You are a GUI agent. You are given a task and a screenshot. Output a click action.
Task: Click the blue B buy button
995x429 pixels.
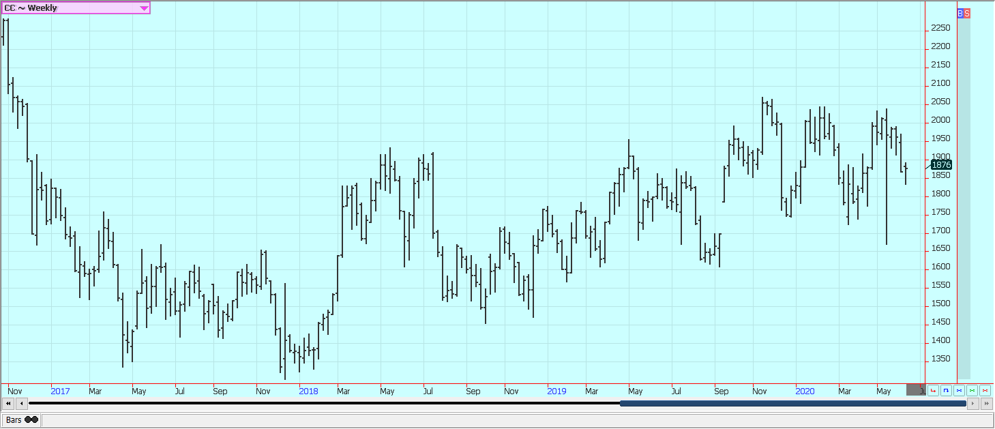click(960, 13)
